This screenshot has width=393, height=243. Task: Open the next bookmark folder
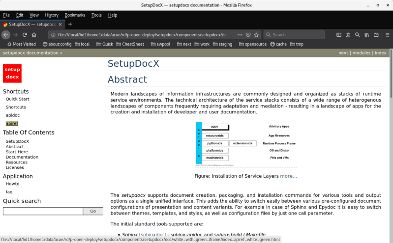pos(184,44)
